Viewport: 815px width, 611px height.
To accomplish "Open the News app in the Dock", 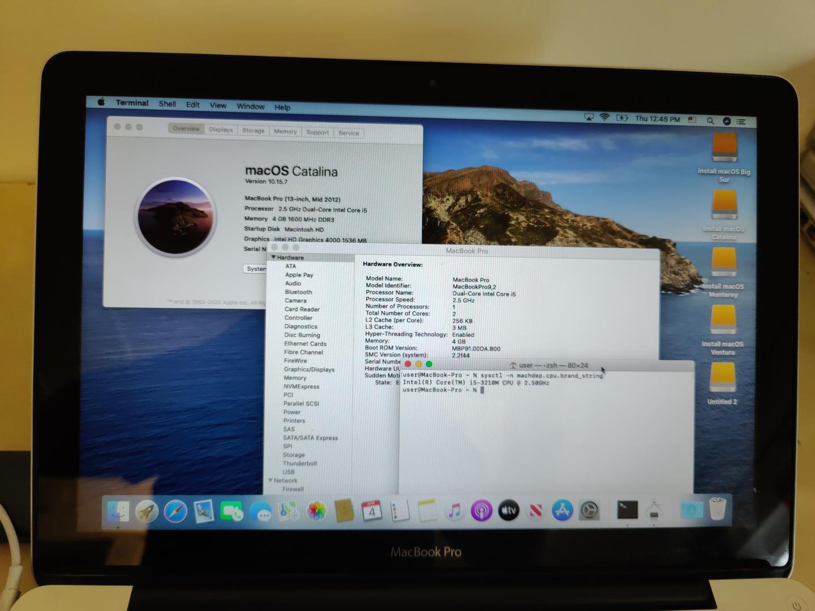I will [535, 510].
